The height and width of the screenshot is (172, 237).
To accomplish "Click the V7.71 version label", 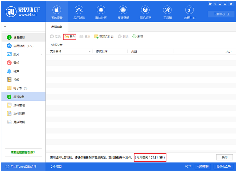I will coord(189,167).
